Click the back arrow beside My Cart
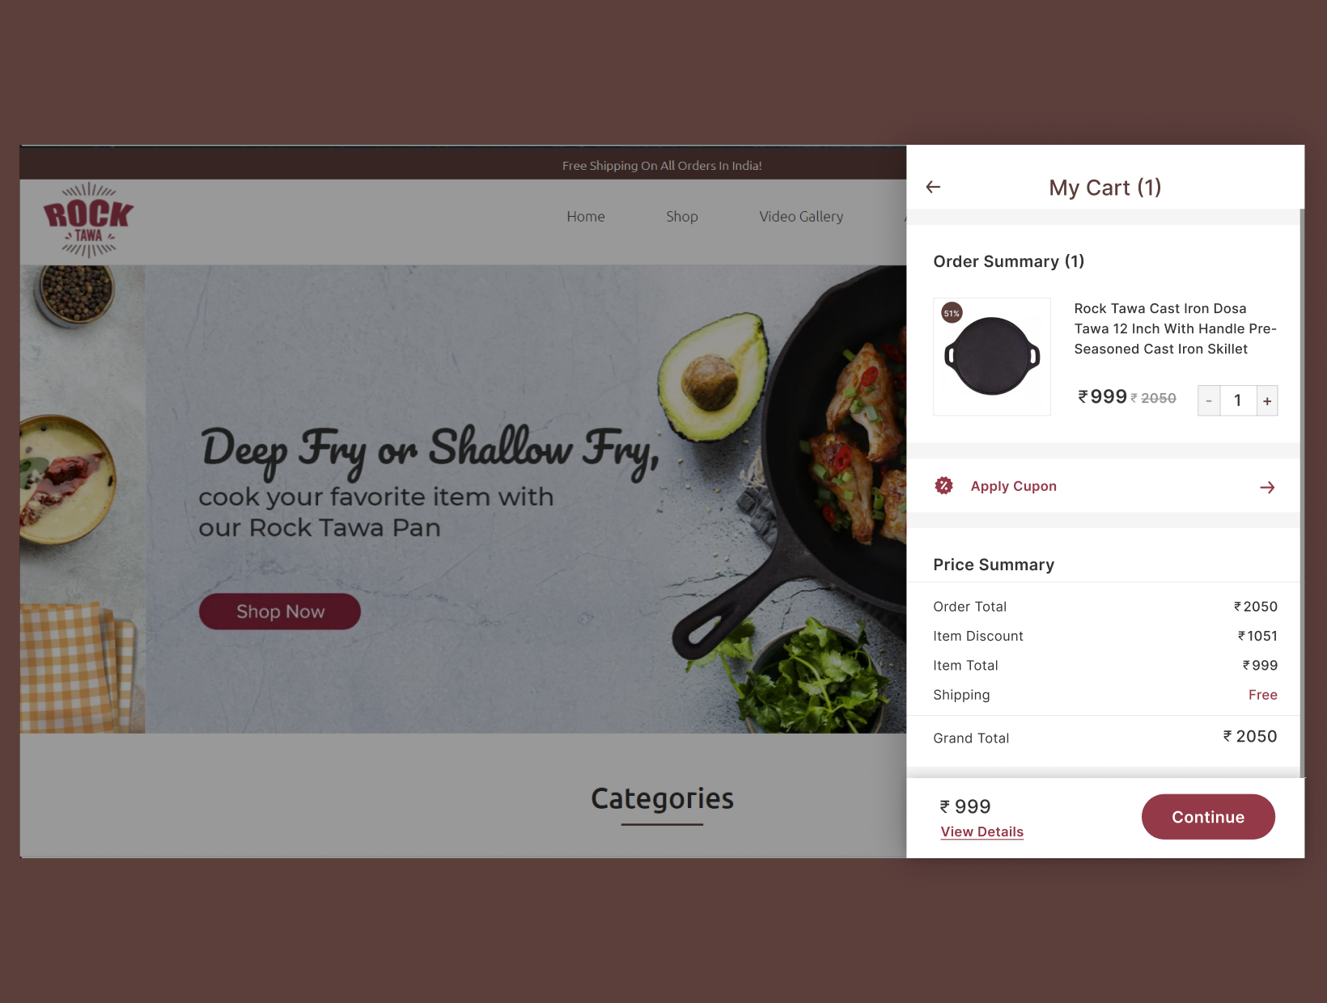Viewport: 1327px width, 1003px height. 933,187
